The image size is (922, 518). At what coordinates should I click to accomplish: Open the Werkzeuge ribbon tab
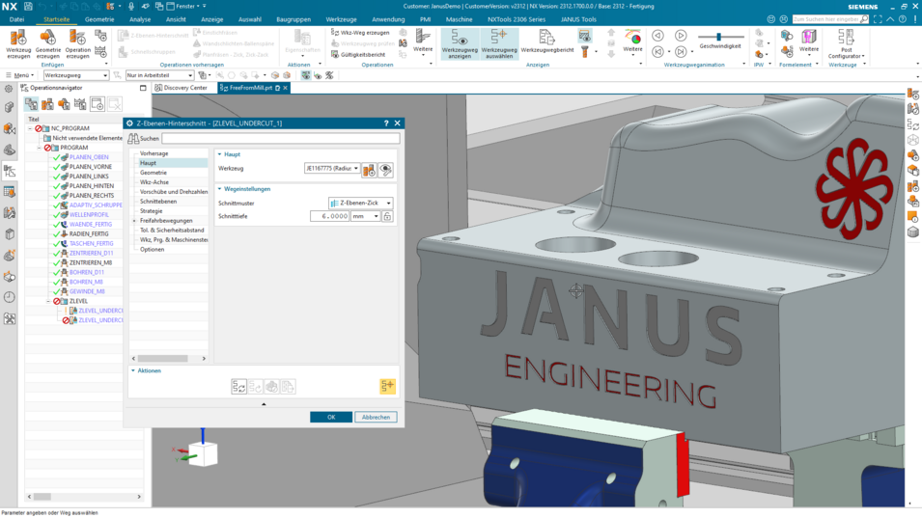(341, 19)
